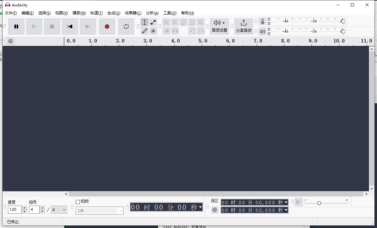Image resolution: width=377 pixels, height=228 pixels.
Task: Open the 选区 selection settings gear
Action: [x=215, y=210]
